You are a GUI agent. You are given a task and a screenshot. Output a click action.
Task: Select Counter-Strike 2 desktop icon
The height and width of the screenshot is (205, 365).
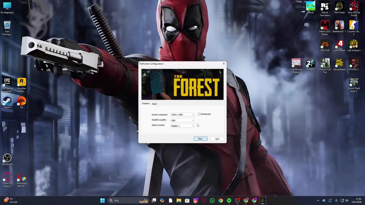(354, 28)
